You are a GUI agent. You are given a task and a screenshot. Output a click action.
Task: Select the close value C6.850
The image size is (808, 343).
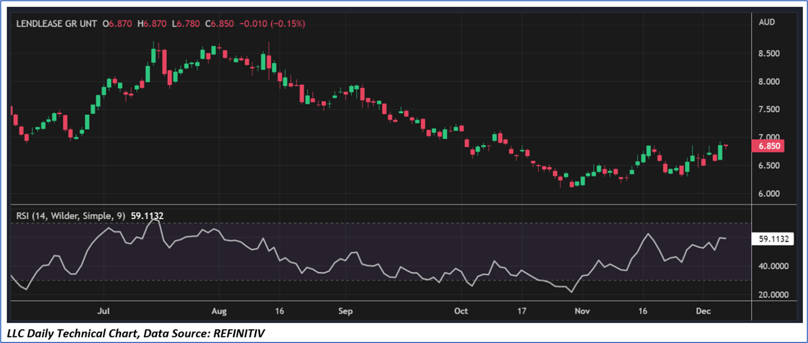point(220,24)
